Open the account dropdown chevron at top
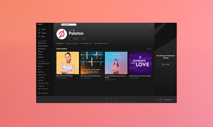Image resolution: width=213 pixels, height=127 pixels. tap(152, 25)
